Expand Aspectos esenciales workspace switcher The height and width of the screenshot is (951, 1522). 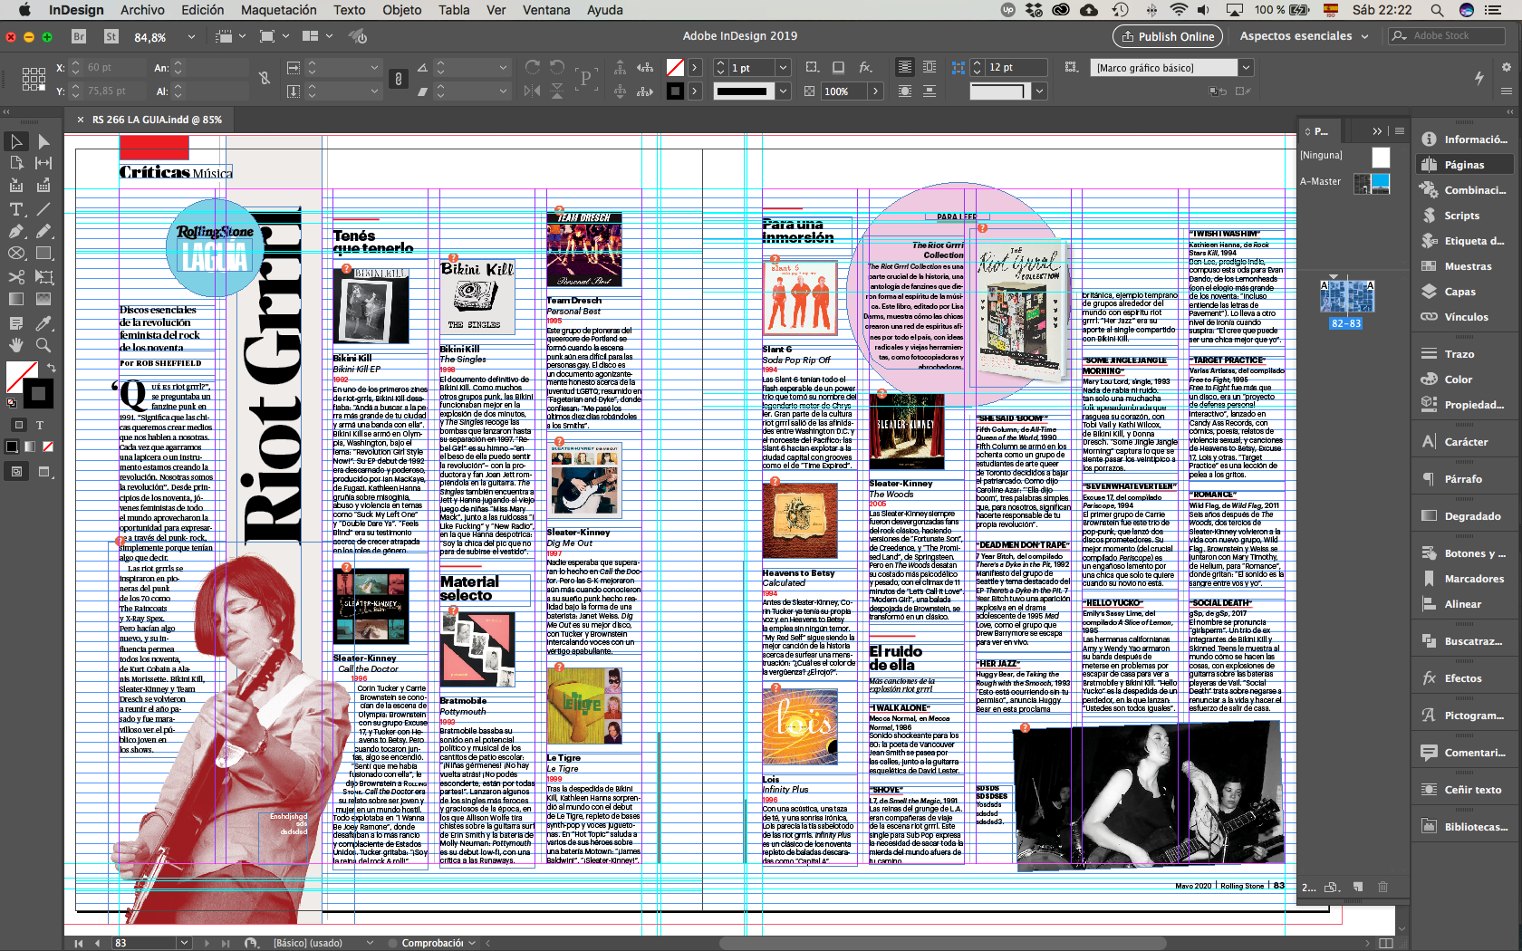tap(1305, 36)
